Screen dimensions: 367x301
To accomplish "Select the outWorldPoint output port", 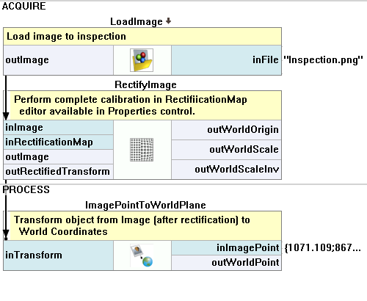I will pyautogui.click(x=226, y=263).
